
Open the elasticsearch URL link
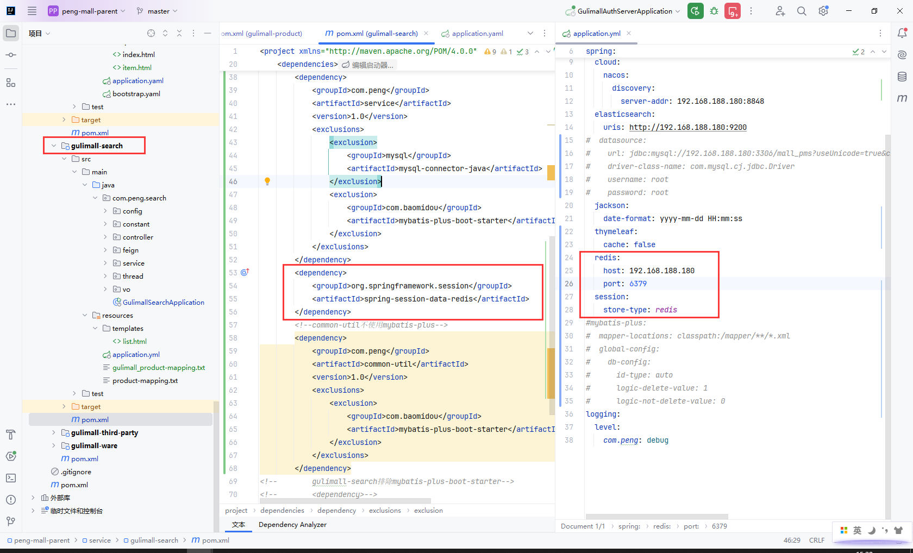tap(688, 127)
